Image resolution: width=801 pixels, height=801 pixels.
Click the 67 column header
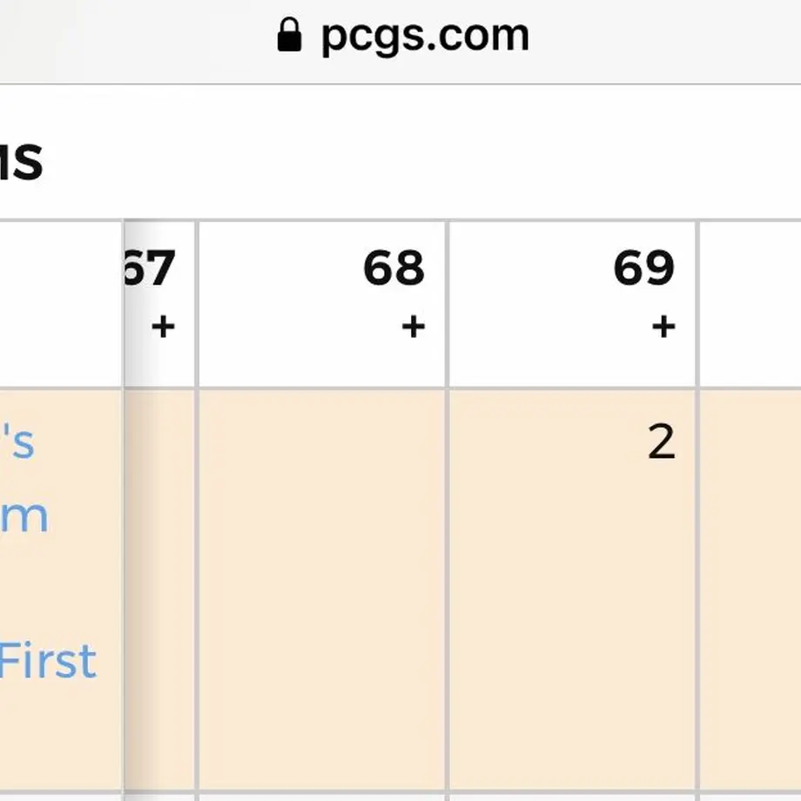(150, 267)
